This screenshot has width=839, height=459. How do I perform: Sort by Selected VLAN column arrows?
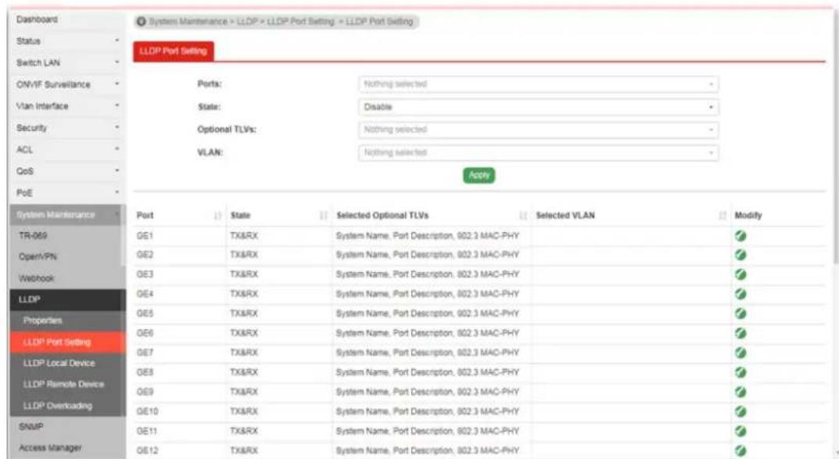722,216
